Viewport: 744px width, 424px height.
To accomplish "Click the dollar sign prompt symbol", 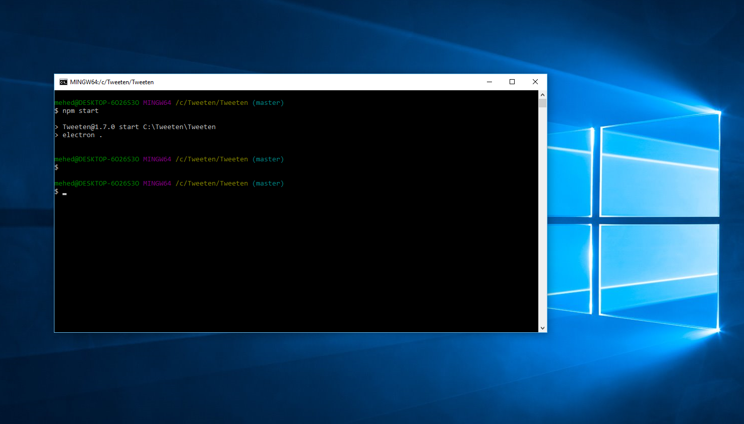I will coord(56,192).
